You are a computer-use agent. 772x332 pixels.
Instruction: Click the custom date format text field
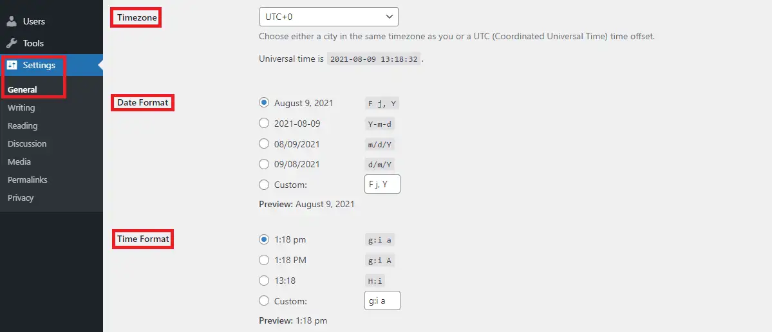coord(382,184)
